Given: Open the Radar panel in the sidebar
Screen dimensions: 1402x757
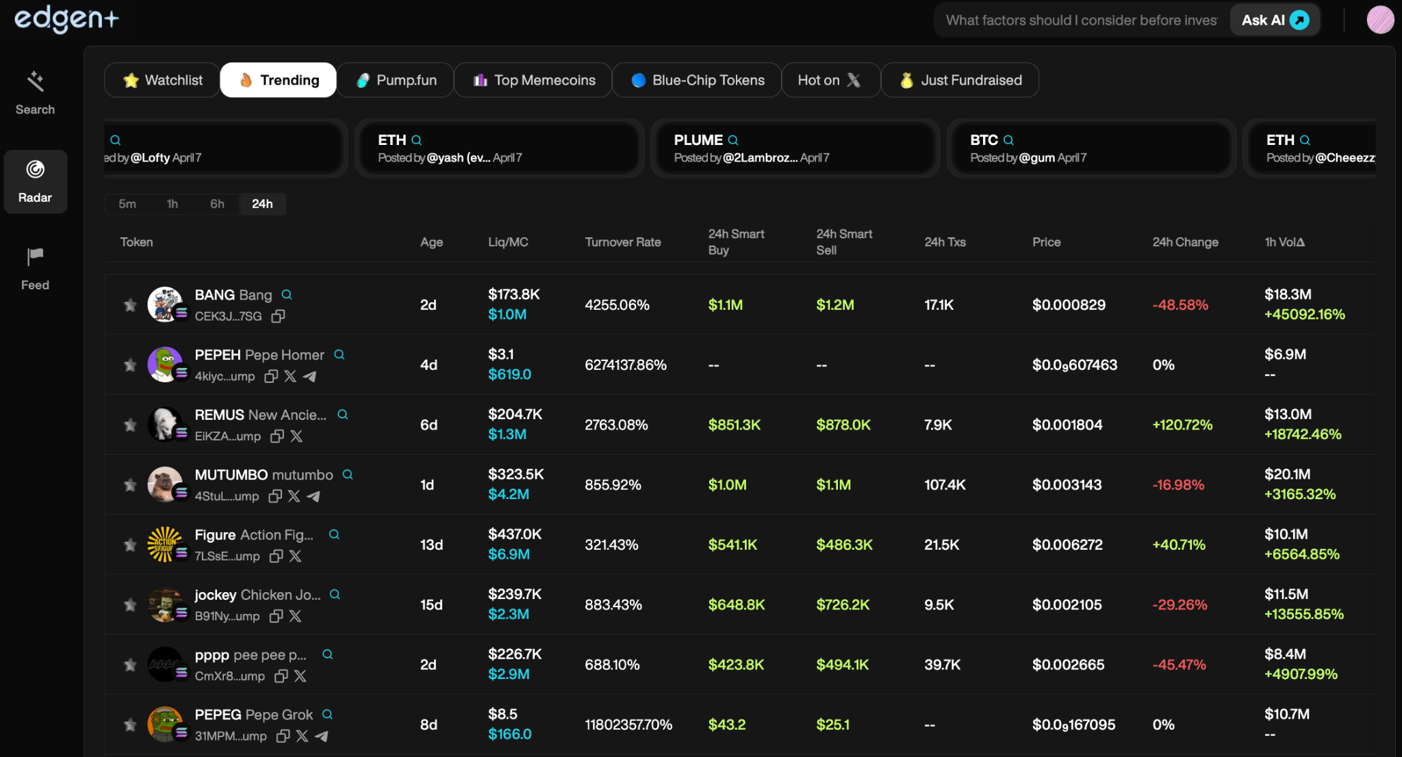Looking at the screenshot, I should (35, 180).
